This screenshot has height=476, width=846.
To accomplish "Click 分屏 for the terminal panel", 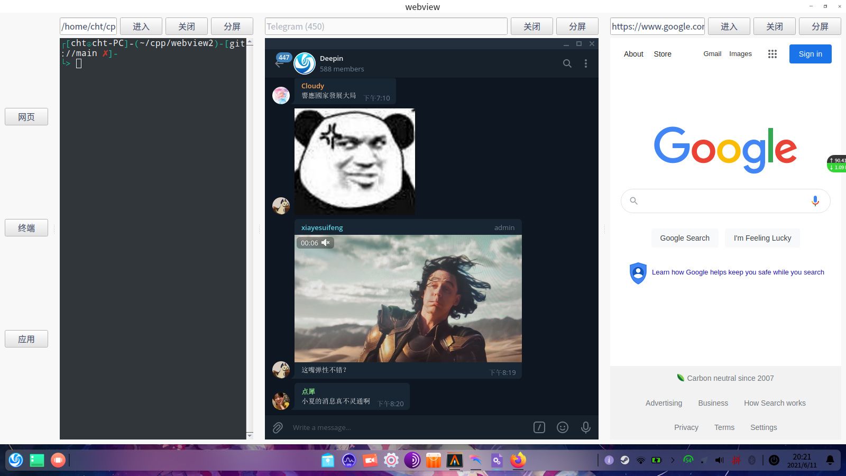I will pyautogui.click(x=232, y=26).
